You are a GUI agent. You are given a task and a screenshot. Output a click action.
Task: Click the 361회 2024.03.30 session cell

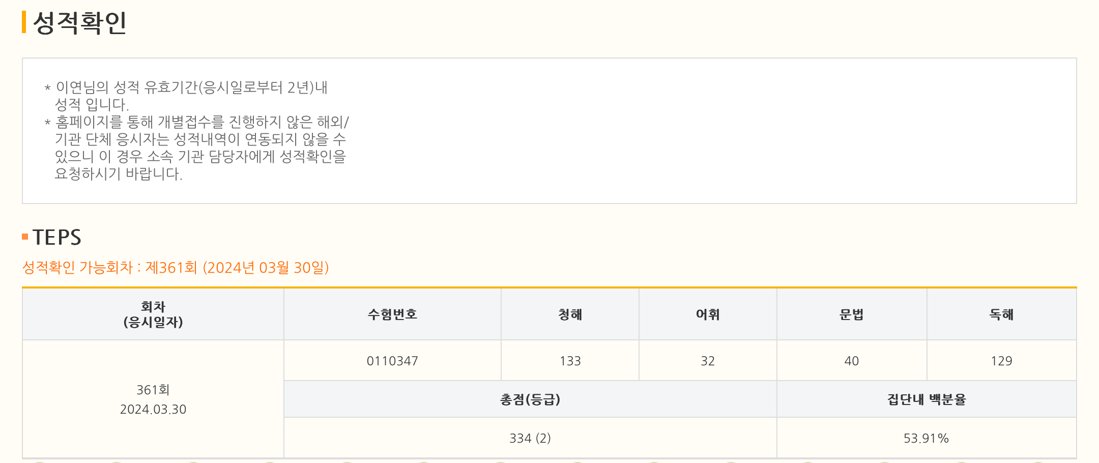pos(153,399)
